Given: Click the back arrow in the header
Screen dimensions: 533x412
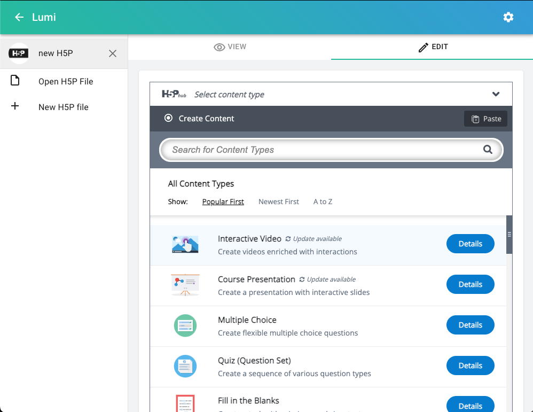Looking at the screenshot, I should pos(19,17).
